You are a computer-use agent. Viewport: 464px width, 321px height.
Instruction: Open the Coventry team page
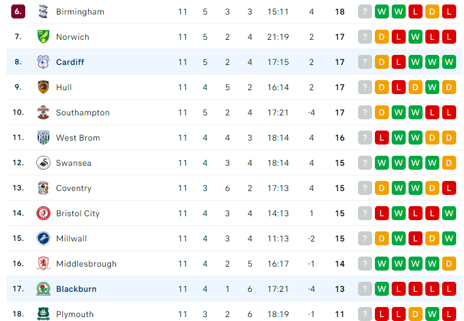(73, 188)
